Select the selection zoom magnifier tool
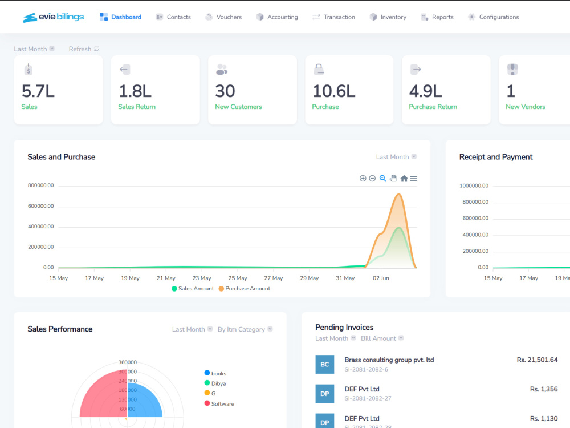The width and height of the screenshot is (570, 428). pos(383,178)
